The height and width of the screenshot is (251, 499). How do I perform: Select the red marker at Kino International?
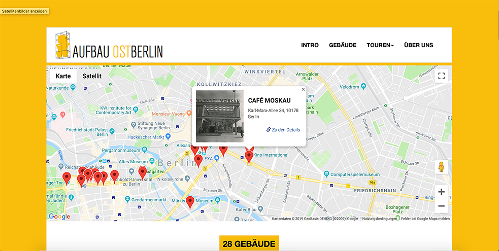click(x=249, y=156)
